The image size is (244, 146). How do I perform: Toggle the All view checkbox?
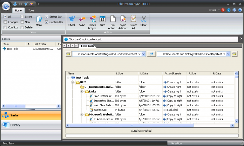point(5,17)
